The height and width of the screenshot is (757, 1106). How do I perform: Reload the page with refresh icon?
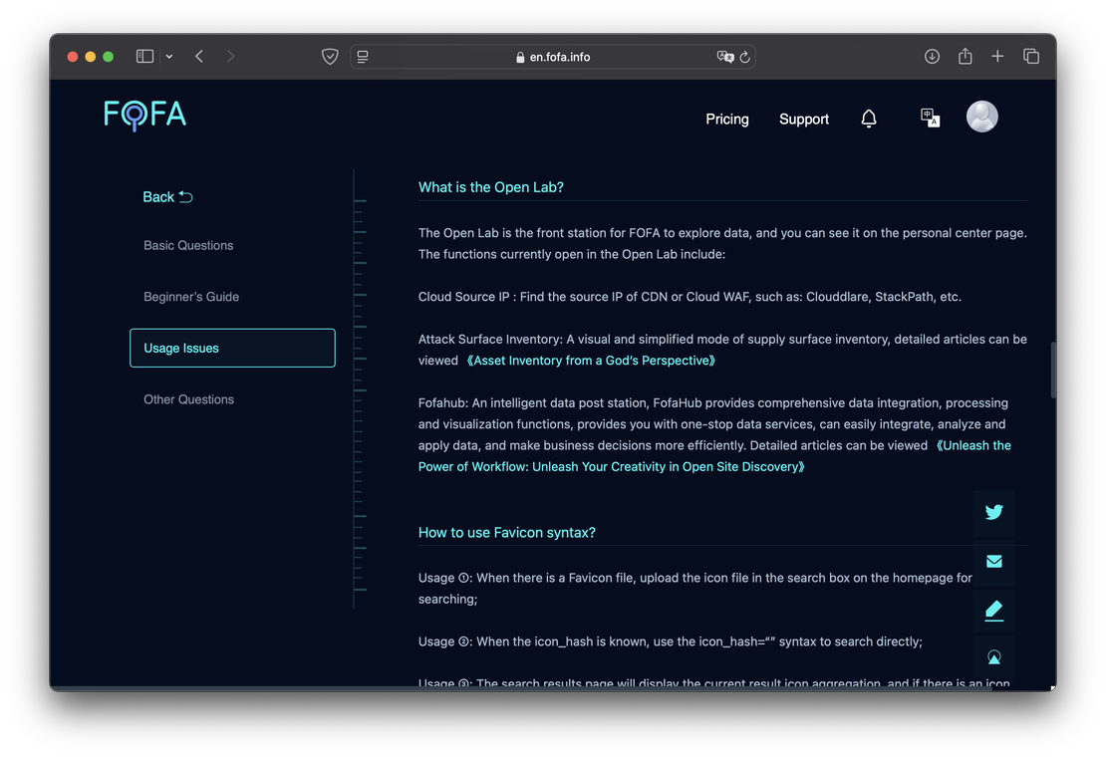[x=744, y=58]
